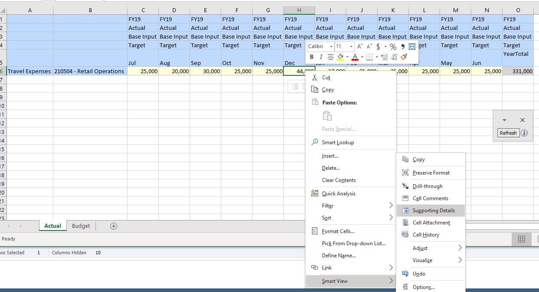Select Travel Expenses cell
This screenshot has height=292, width=539.
click(30, 71)
